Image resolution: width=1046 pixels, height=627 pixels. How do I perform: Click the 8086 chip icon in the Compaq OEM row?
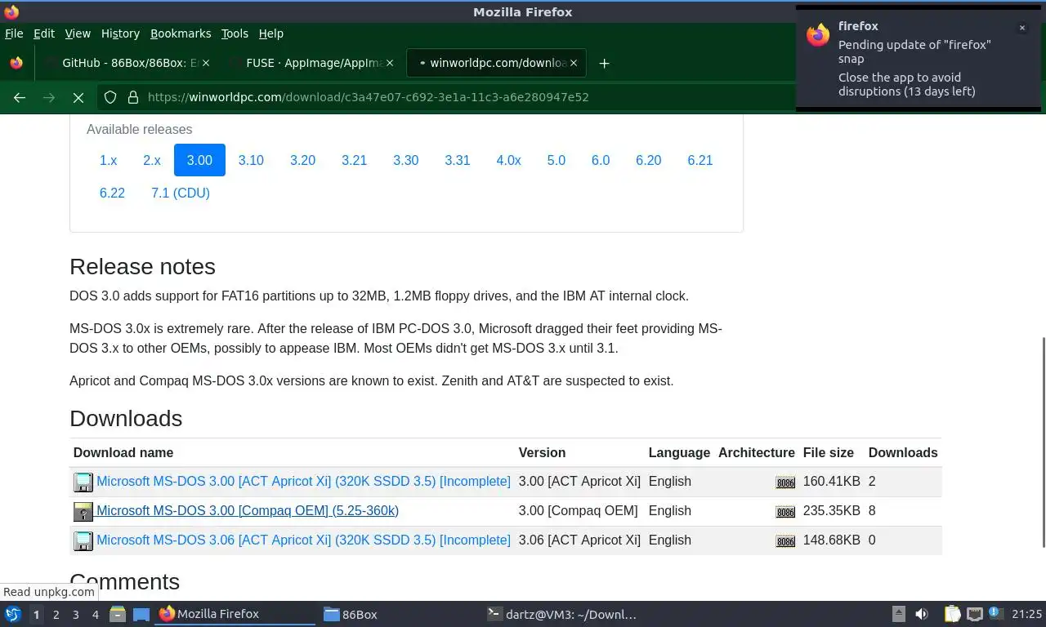[x=785, y=512]
